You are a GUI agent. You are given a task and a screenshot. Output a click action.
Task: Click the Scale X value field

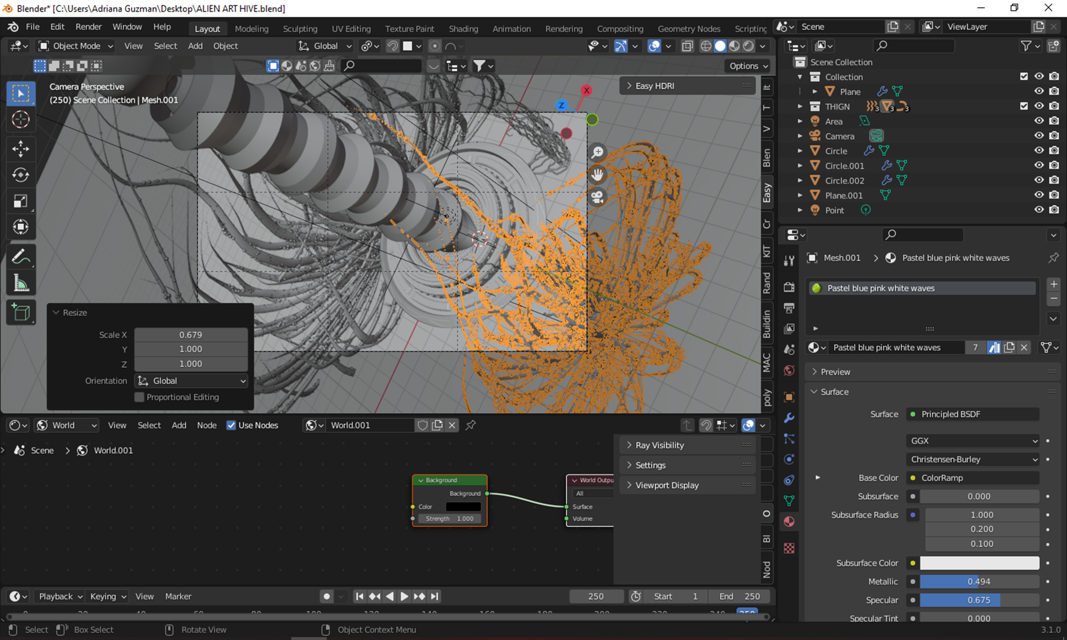point(191,335)
